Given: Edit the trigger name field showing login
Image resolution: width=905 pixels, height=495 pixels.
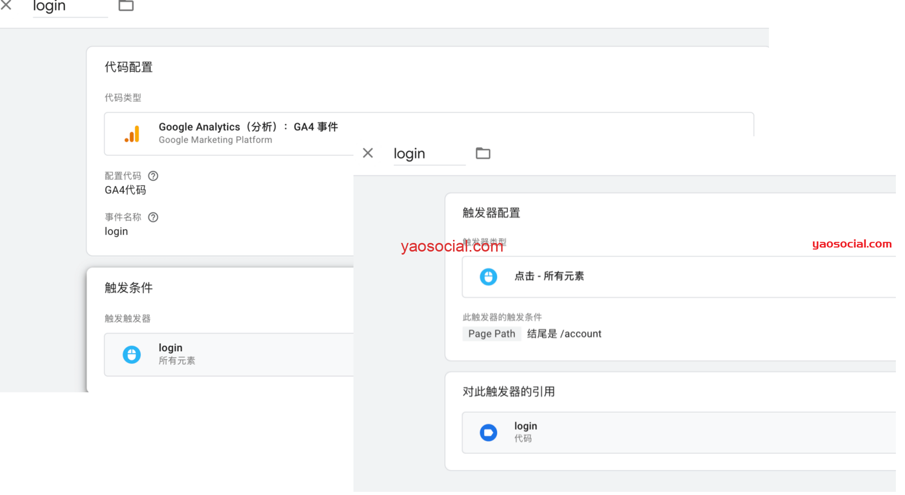Looking at the screenshot, I should pyautogui.click(x=428, y=154).
